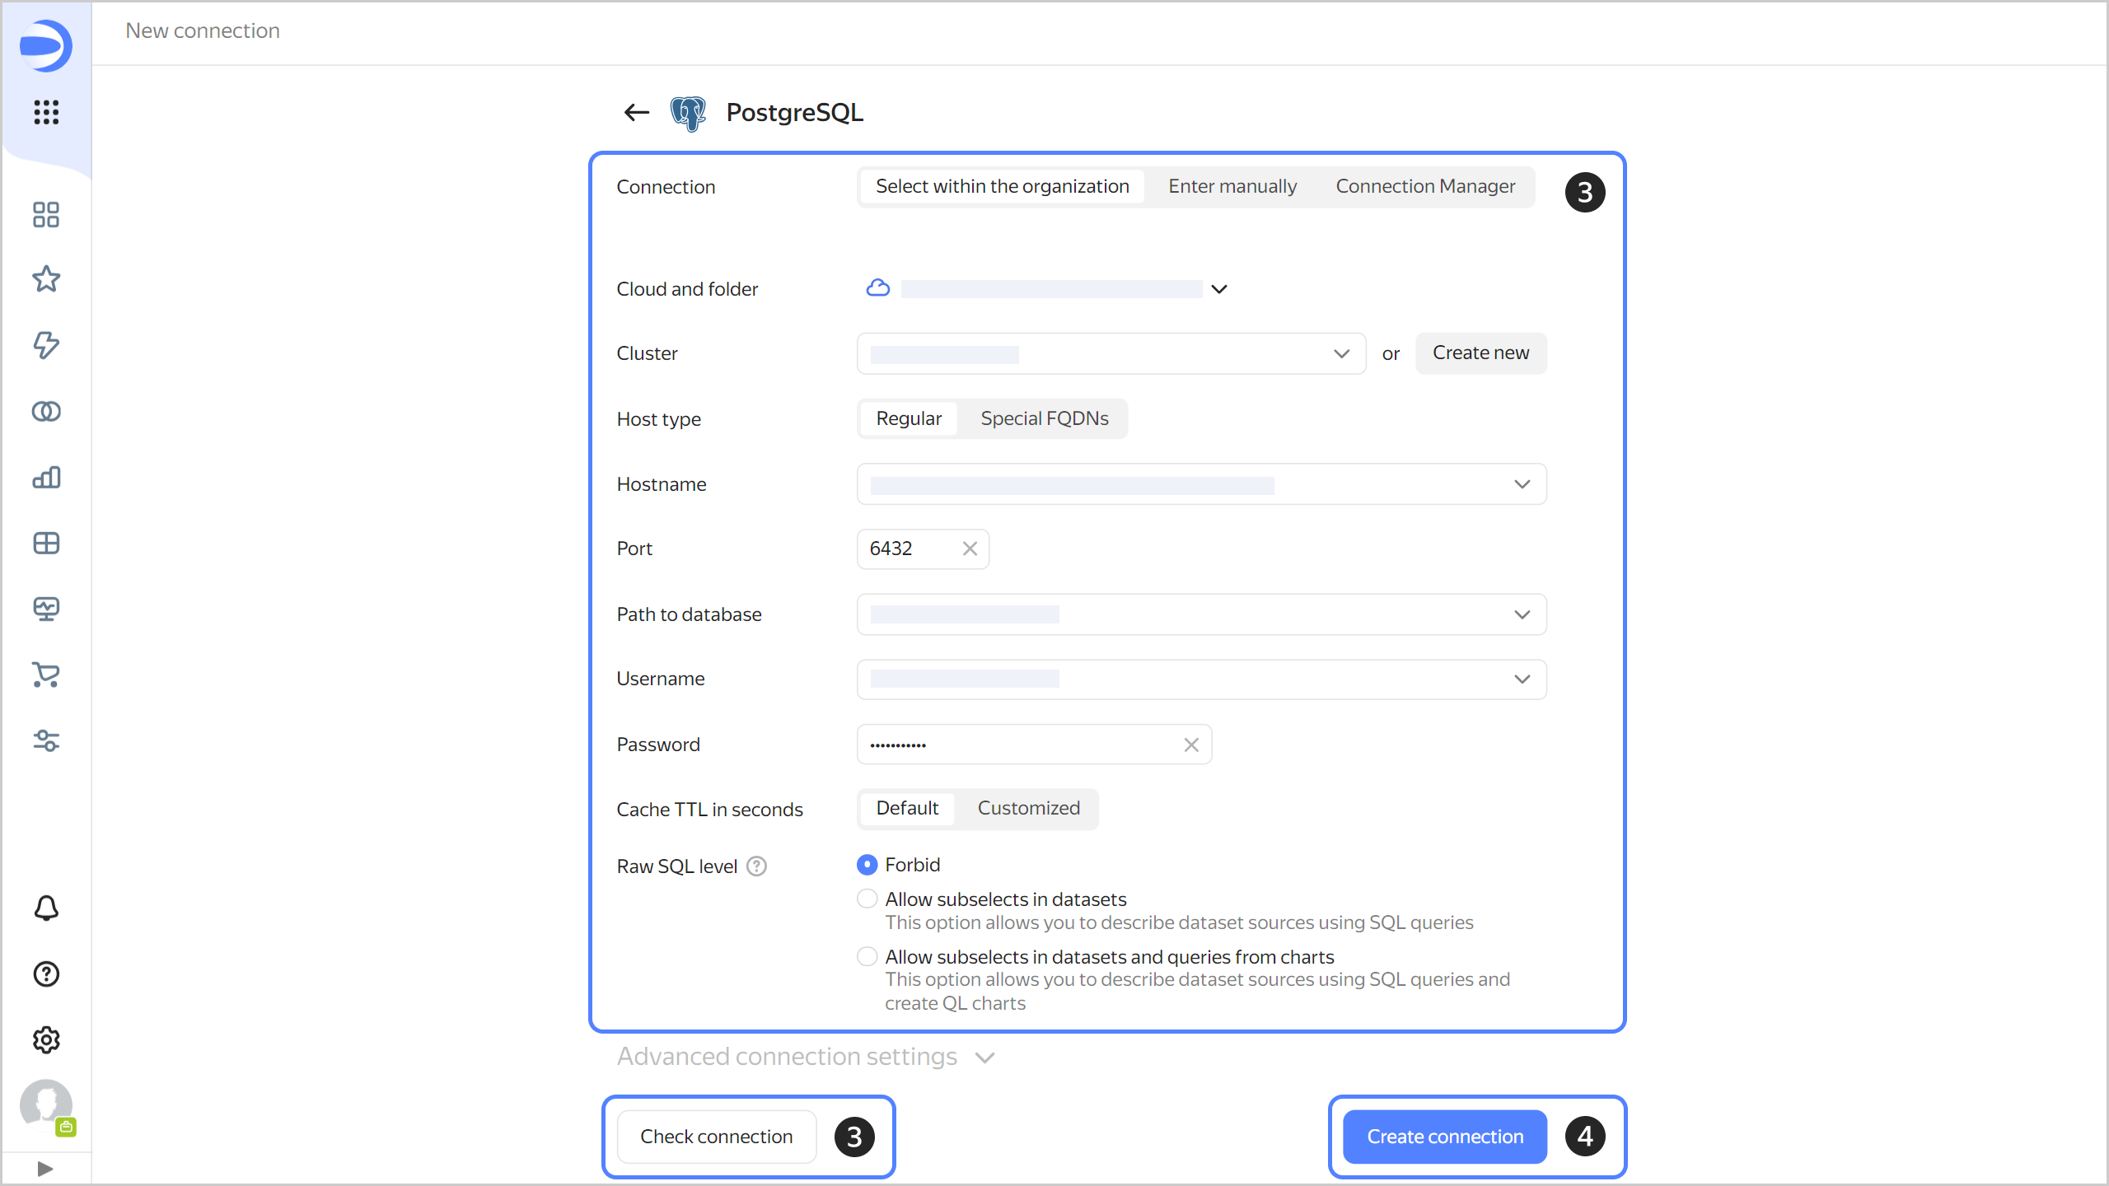2109x1186 pixels.
Task: Select Customized Cache TTL option
Action: [1027, 808]
